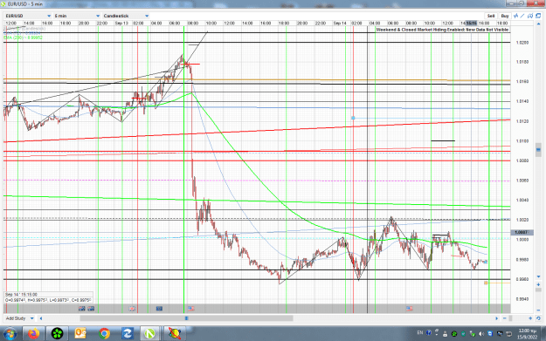Click the first Australian flag event marker

click(82, 309)
